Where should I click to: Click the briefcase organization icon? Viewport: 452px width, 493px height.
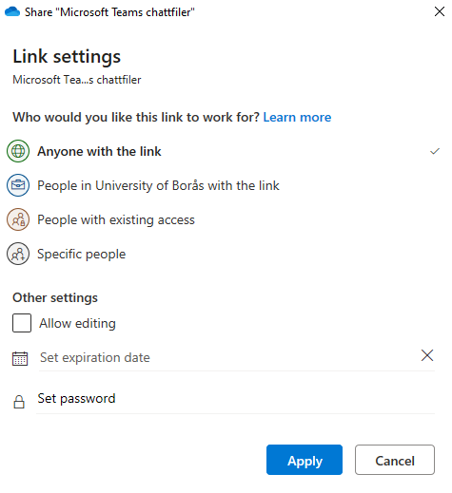(x=18, y=185)
